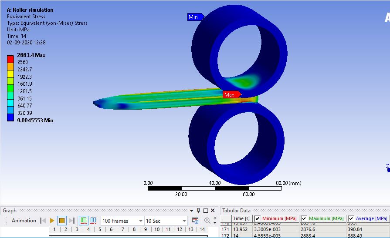This screenshot has width=390, height=238.
Task: Open the 10 Sec duration dropdown
Action: coord(183,221)
